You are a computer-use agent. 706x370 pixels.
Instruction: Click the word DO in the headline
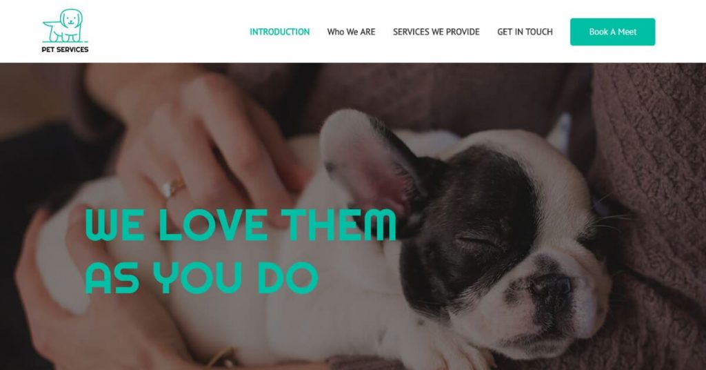[x=288, y=277]
